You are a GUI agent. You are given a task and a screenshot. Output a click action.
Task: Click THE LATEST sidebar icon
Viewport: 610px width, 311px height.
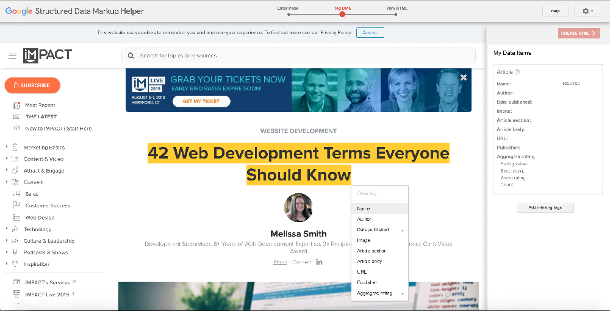16,116
